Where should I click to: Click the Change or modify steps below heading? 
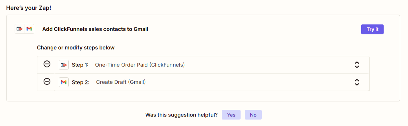coord(76,48)
